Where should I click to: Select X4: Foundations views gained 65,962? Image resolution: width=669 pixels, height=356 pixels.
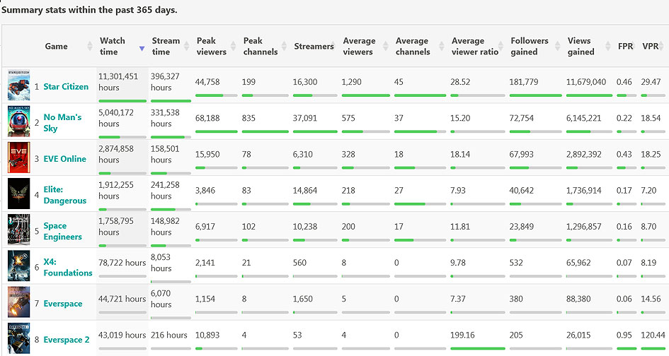tap(578, 263)
